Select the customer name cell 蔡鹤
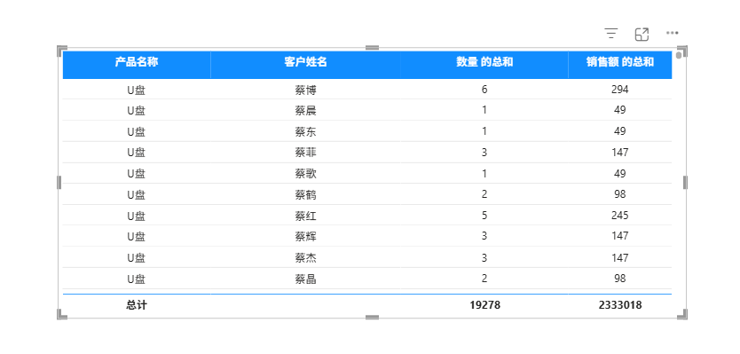The image size is (740, 354). coord(305,194)
